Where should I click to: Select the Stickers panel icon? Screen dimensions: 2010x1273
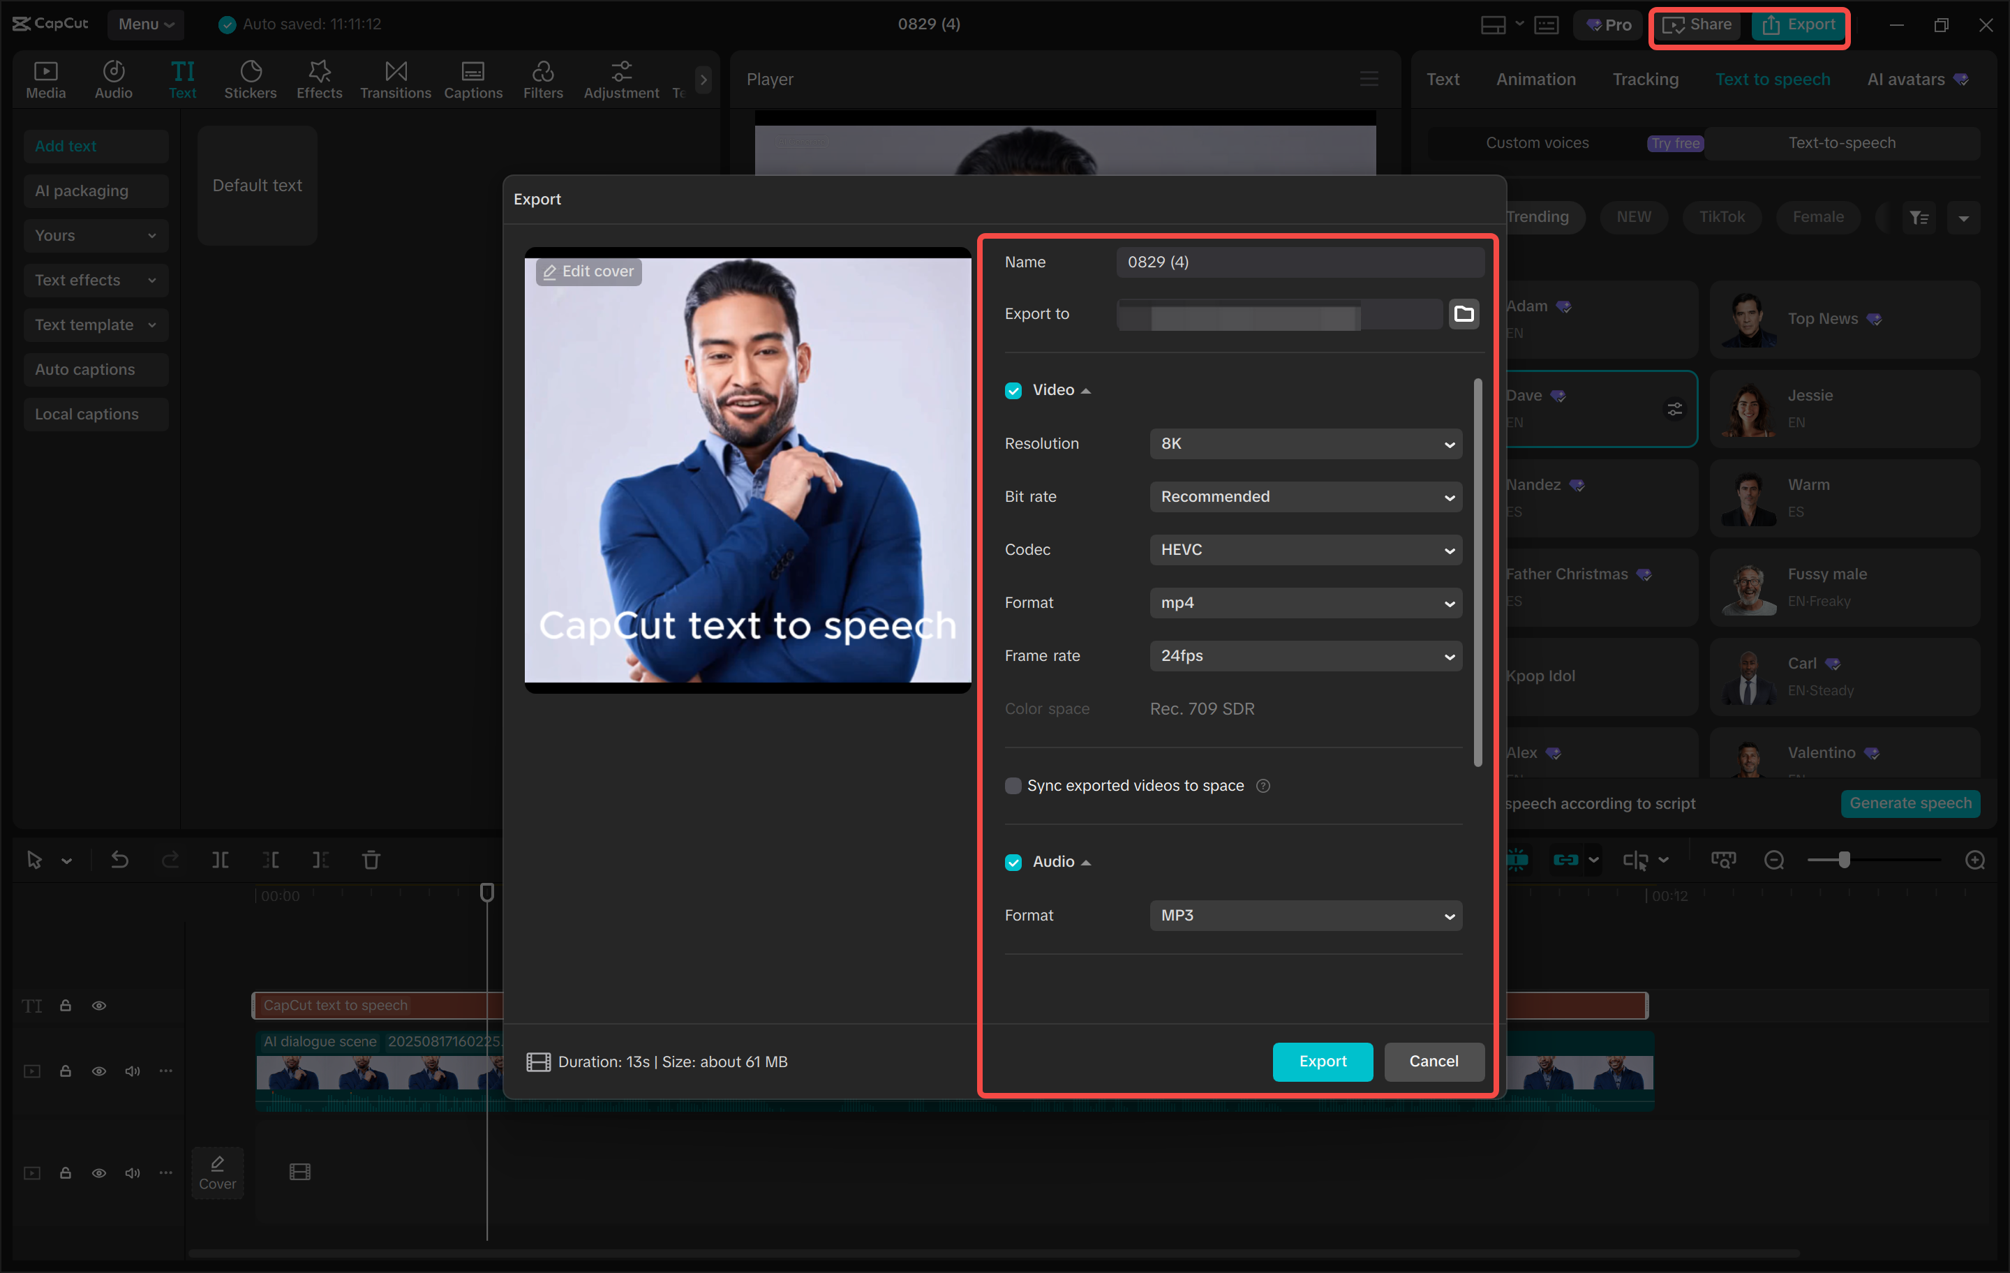coord(251,78)
